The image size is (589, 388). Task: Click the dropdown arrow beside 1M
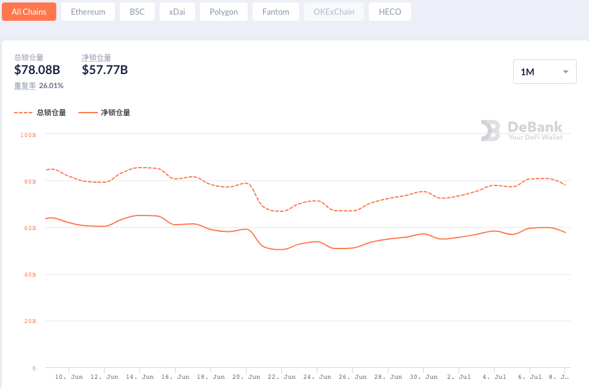[566, 72]
